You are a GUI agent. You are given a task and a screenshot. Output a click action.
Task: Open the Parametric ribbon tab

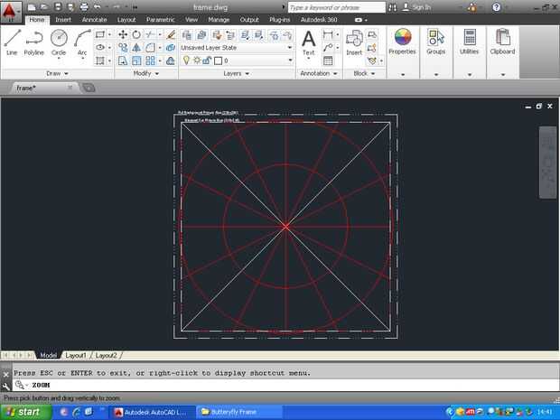click(x=160, y=19)
